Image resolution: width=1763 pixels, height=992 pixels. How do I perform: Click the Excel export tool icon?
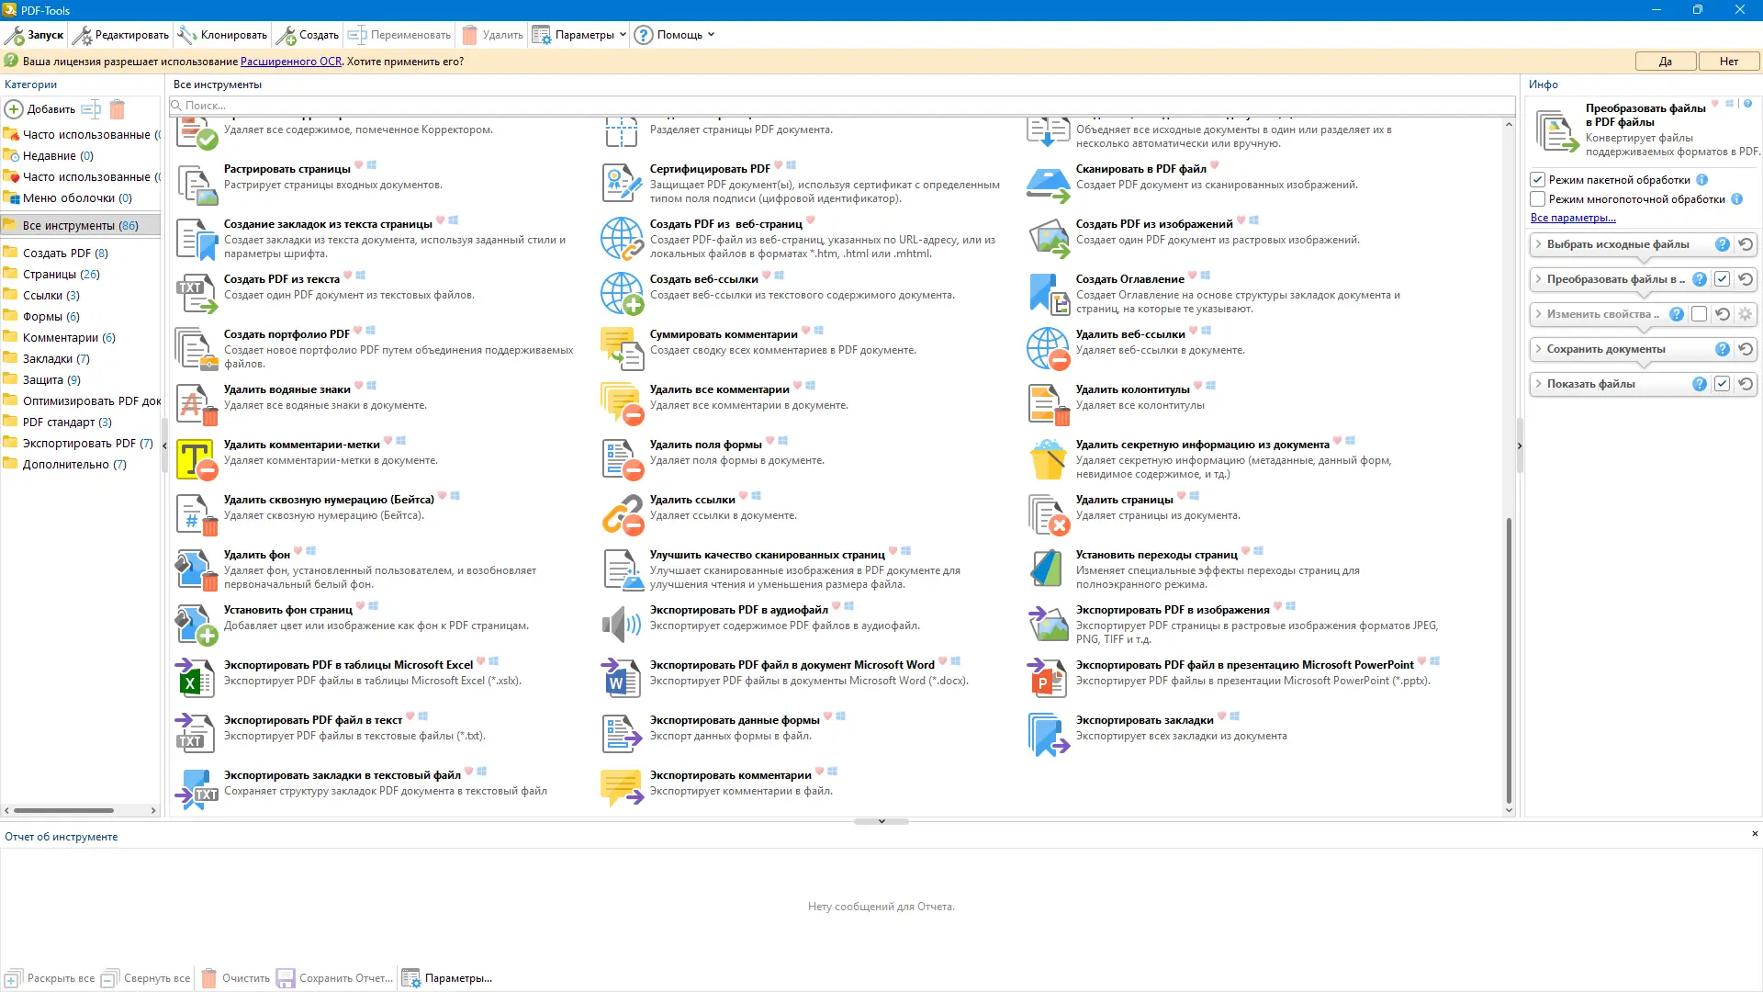[x=195, y=680]
